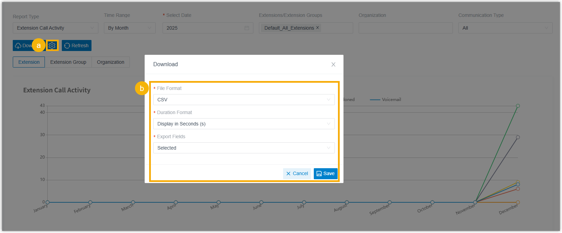Close the Download dialog with X
This screenshot has height=233, width=562.
point(333,64)
